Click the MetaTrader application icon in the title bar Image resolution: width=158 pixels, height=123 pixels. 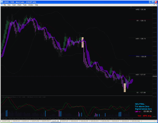[x=2, y=2]
